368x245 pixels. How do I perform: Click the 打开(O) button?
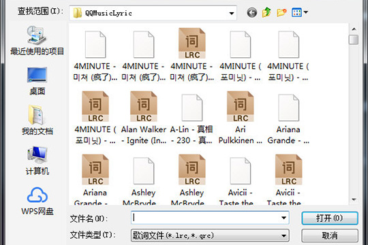pyautogui.click(x=330, y=218)
